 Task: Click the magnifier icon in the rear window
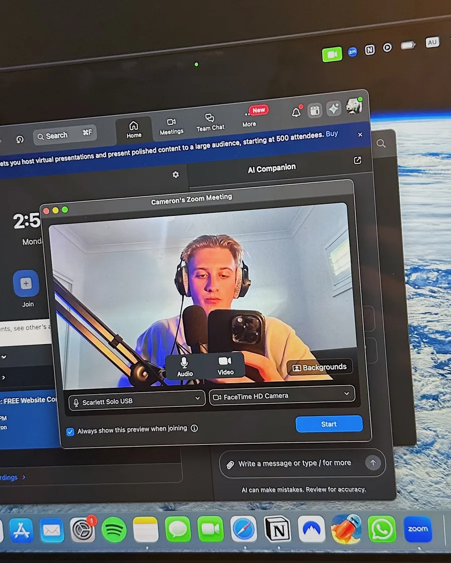pos(381,144)
